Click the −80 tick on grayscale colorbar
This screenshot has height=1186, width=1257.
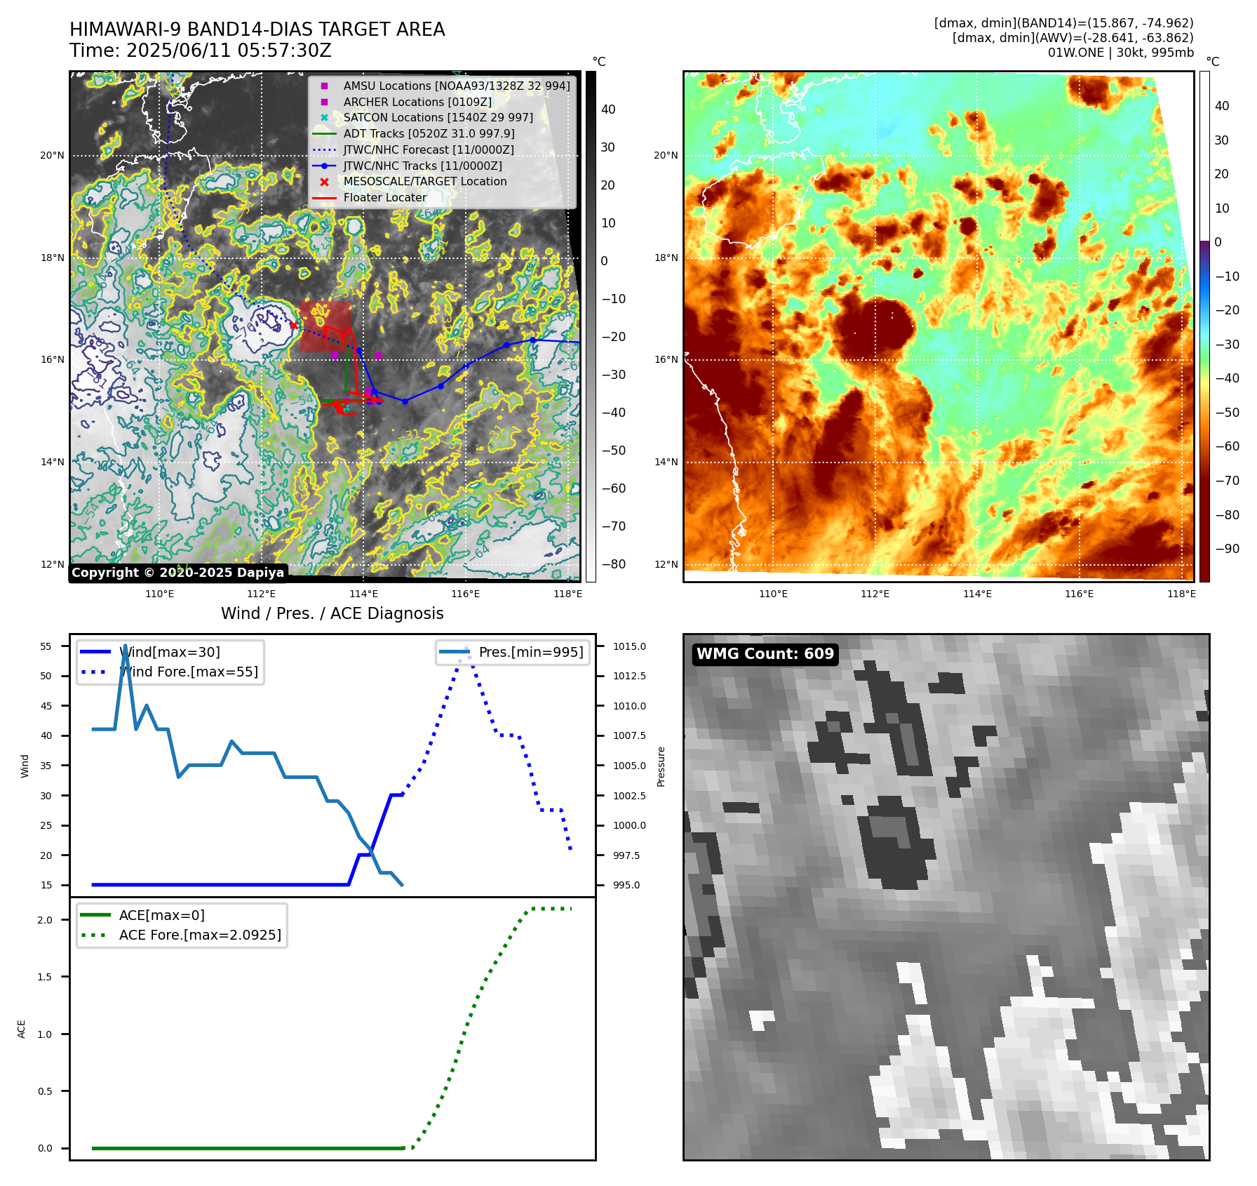[613, 564]
